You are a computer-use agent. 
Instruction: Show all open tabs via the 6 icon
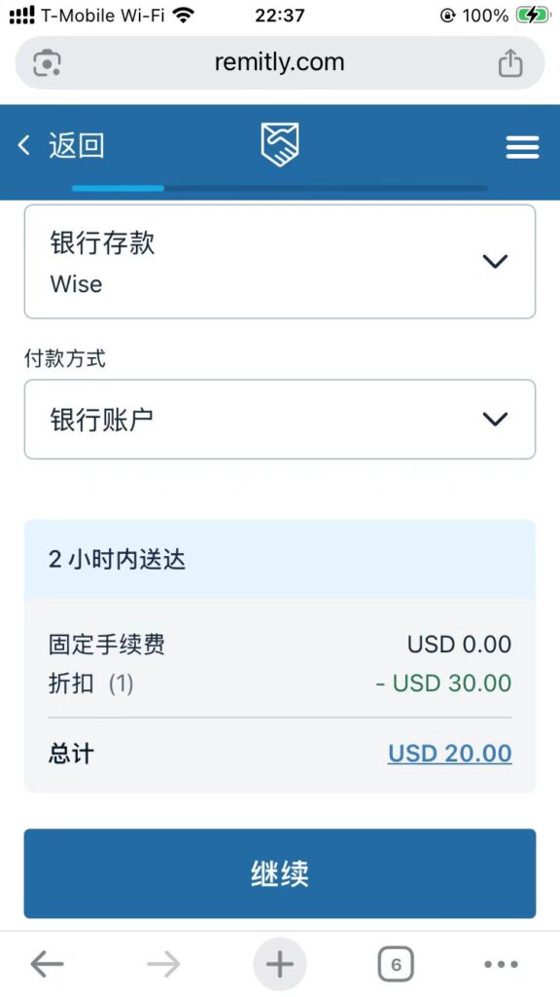click(395, 964)
